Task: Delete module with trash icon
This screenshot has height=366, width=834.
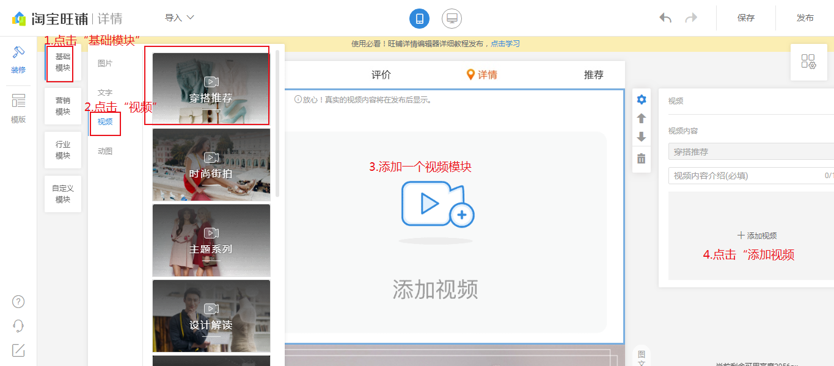Action: click(641, 159)
